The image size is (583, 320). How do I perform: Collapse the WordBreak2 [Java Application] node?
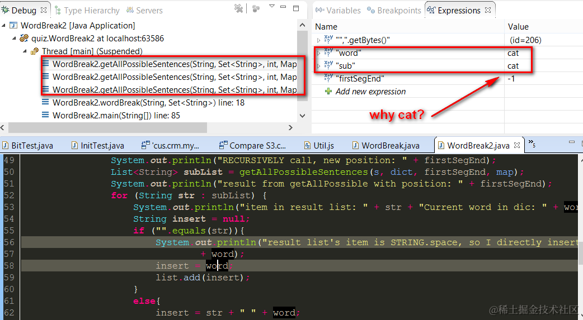[x=4, y=26]
